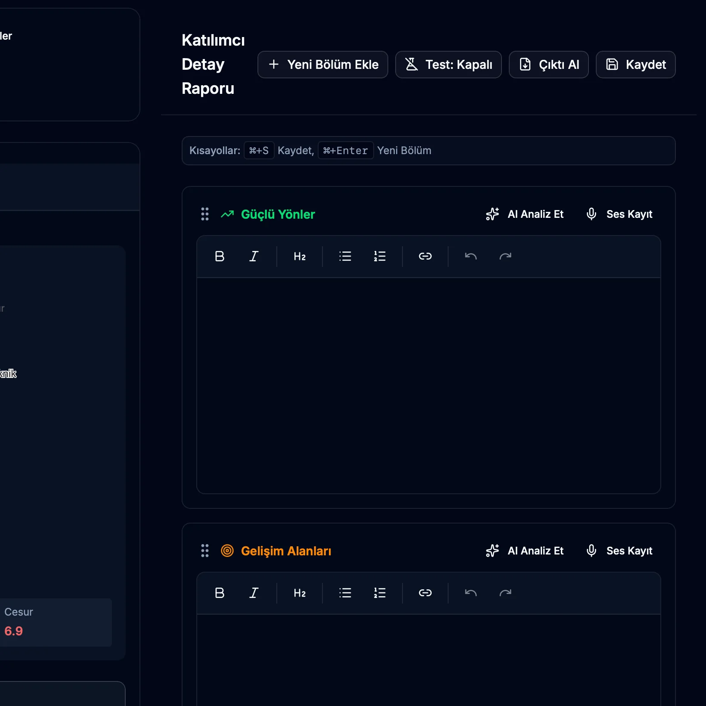Click Bold in Güçlü Yönler editor
This screenshot has width=706, height=706.
[220, 257]
